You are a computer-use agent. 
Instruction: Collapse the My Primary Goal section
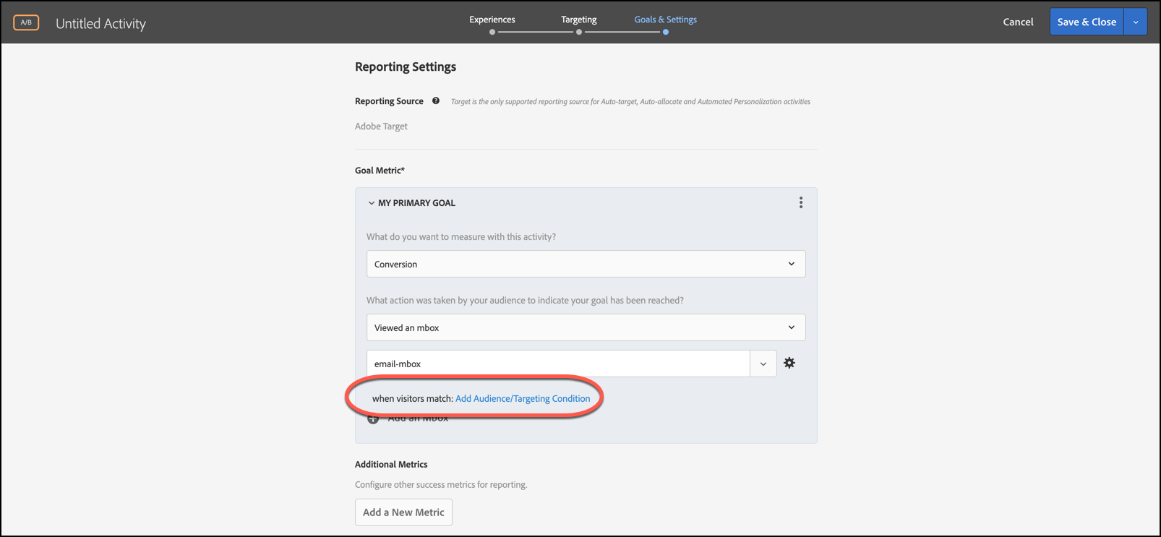pos(372,203)
